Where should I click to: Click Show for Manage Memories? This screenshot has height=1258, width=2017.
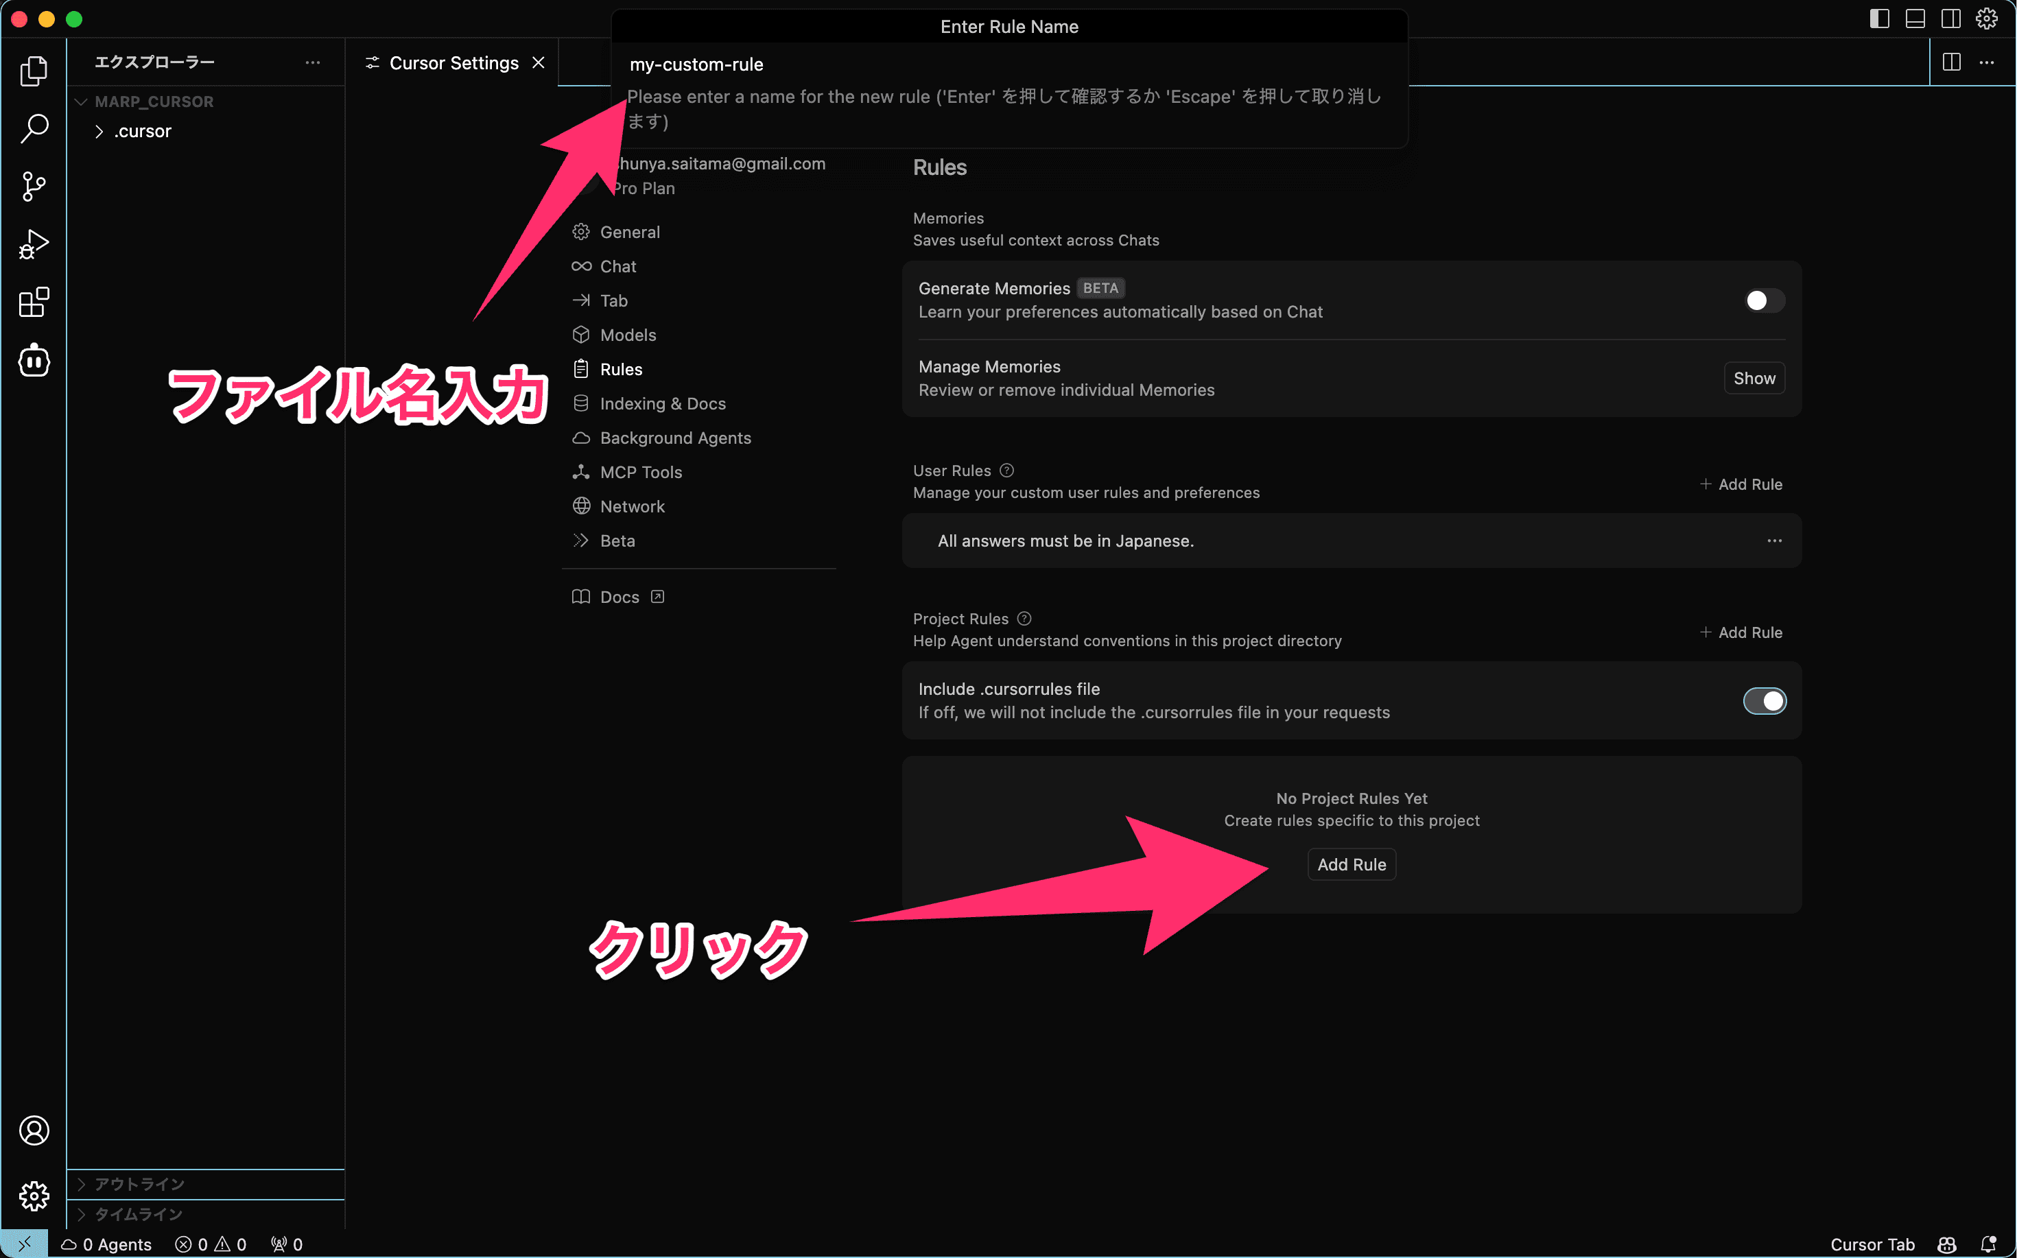(x=1754, y=379)
